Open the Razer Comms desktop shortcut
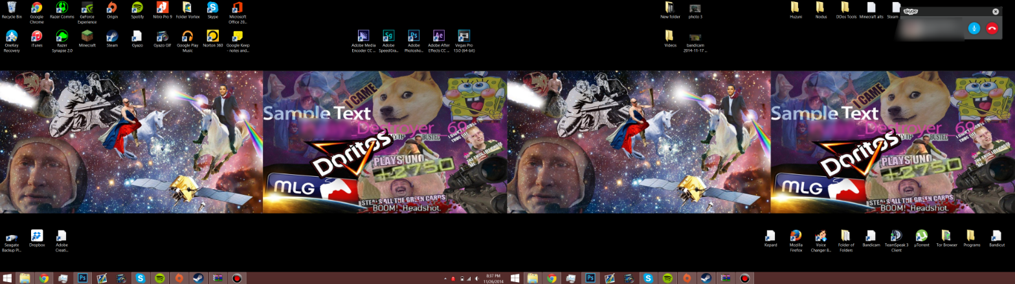1015x284 pixels. click(x=61, y=11)
